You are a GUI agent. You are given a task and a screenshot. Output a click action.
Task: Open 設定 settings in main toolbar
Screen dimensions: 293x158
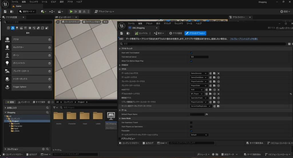[285, 12]
